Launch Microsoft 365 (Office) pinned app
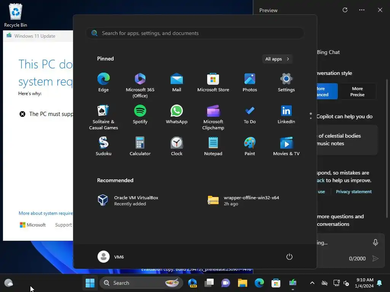This screenshot has height=292, width=390. [x=140, y=86]
